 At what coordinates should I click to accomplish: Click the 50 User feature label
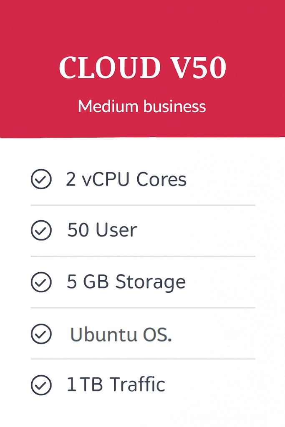(x=102, y=230)
